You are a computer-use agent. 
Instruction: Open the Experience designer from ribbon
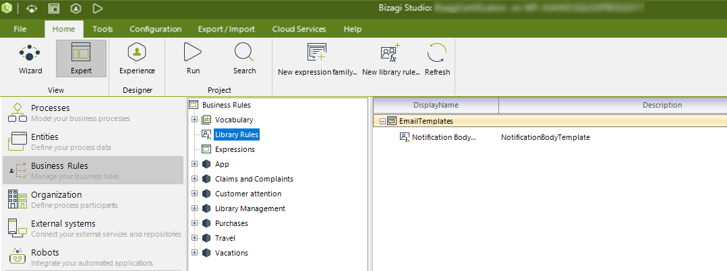click(x=137, y=59)
